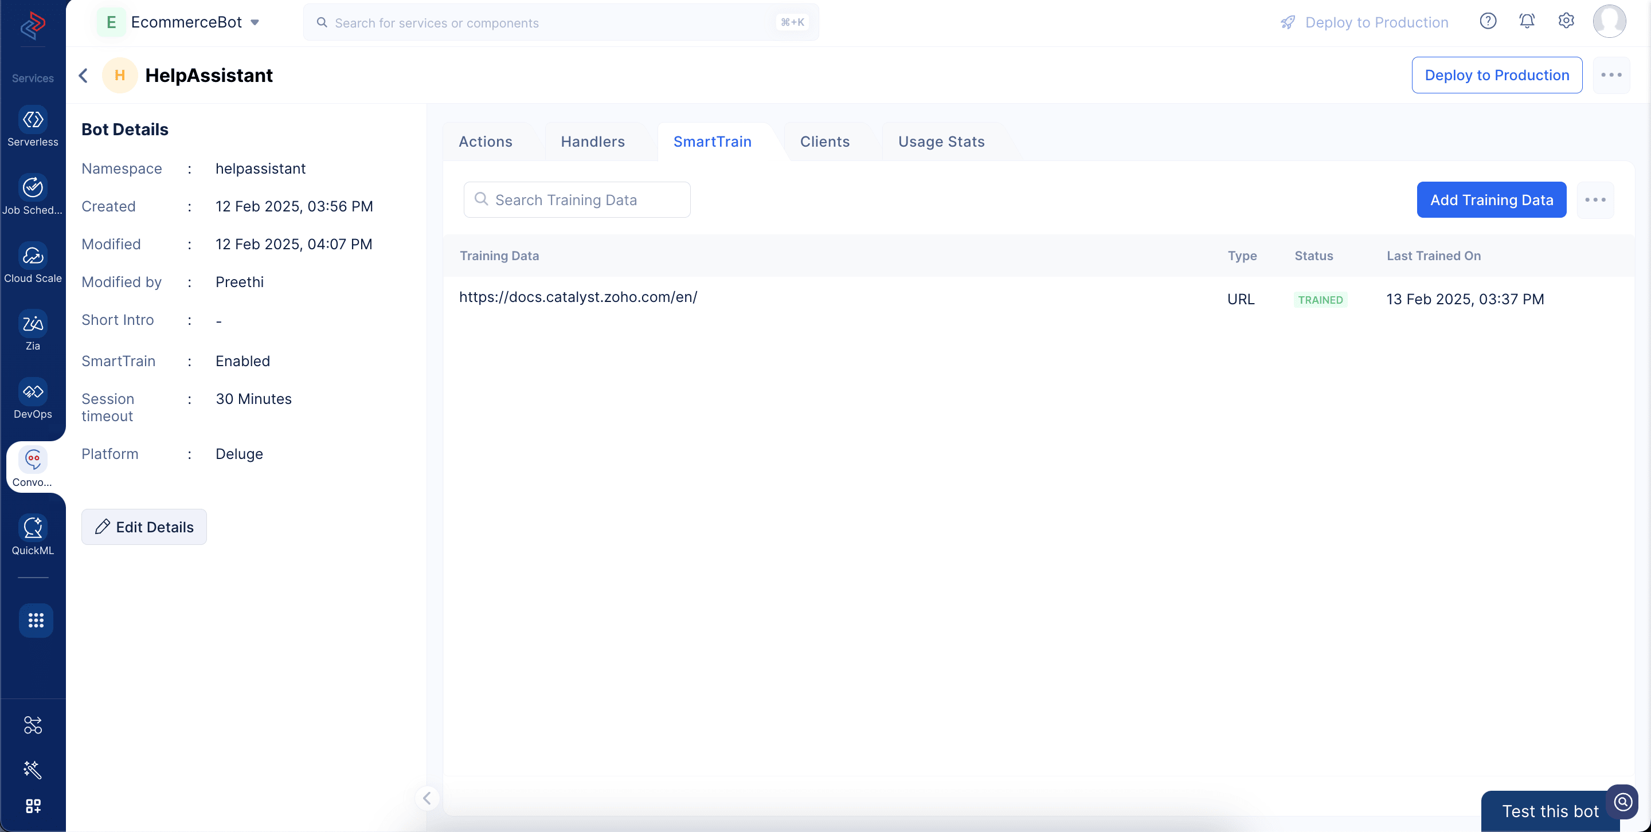Click the Search Training Data field
Viewport: 1651px width, 832px height.
coord(577,200)
